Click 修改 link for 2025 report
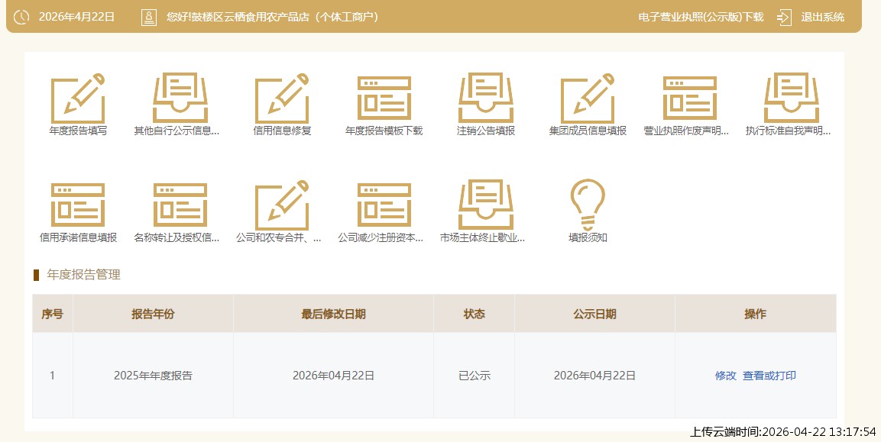 click(x=725, y=376)
